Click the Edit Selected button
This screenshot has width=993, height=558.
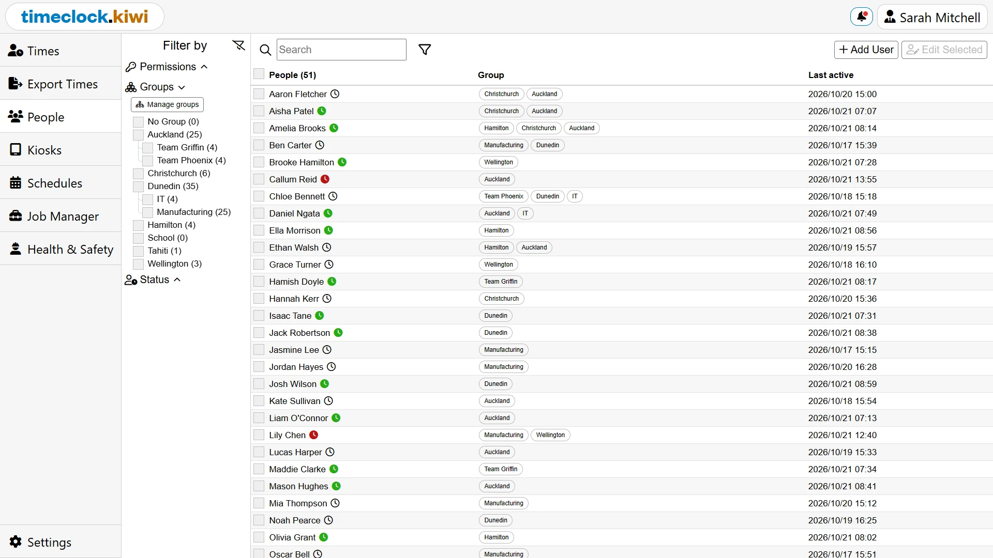[x=944, y=50]
